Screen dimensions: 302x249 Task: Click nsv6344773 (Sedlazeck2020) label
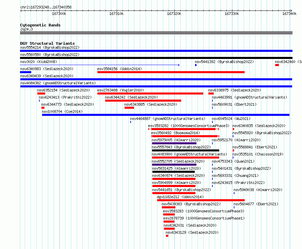click(x=68, y=104)
